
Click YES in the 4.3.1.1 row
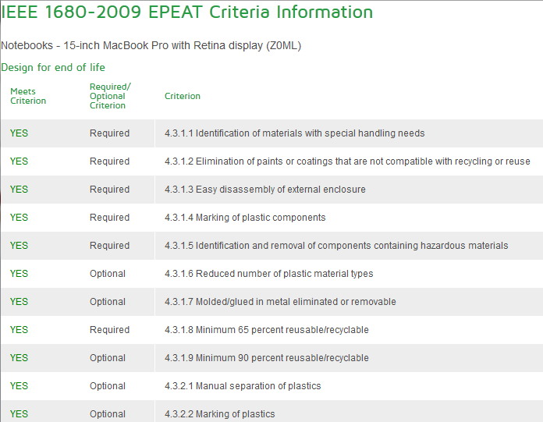[19, 133]
